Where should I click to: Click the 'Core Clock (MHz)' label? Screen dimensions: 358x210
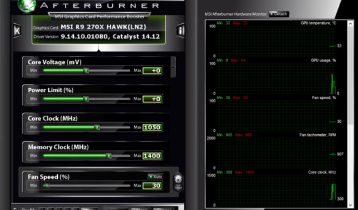pos(53,118)
